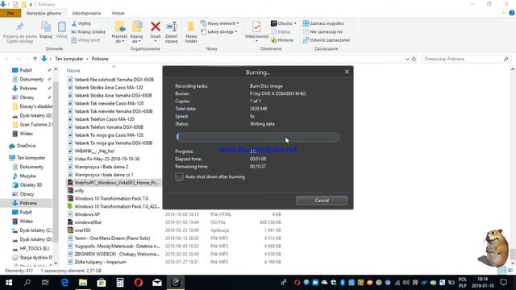Click the refresh icon in address bar

click(x=414, y=59)
